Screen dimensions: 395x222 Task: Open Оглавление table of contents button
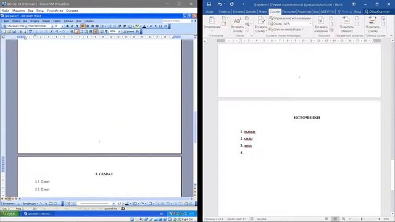pyautogui.click(x=212, y=24)
